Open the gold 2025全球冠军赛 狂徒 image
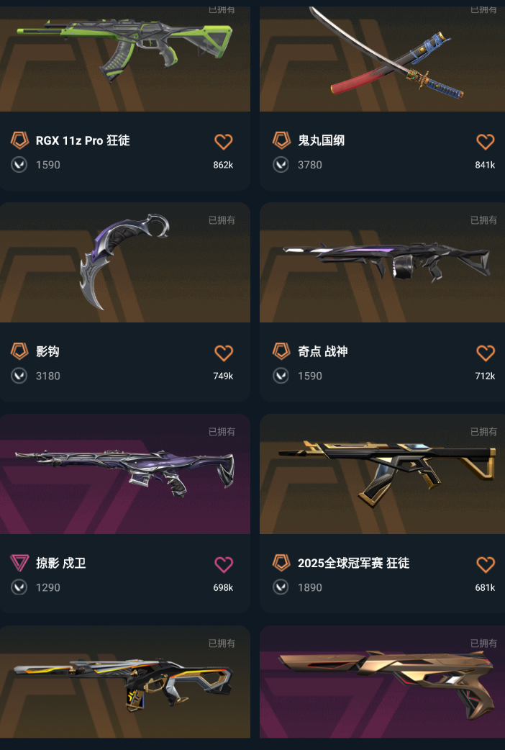 point(382,474)
